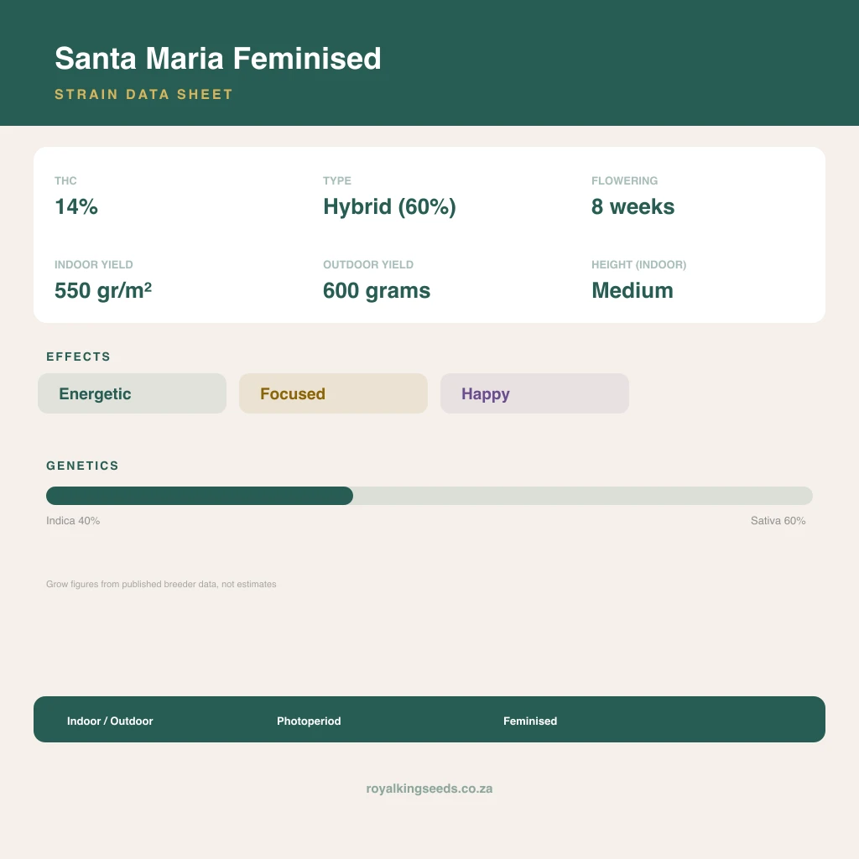Click Indoor / Outdoor in the footer bar
Screen dimensions: 859x859
coord(110,721)
